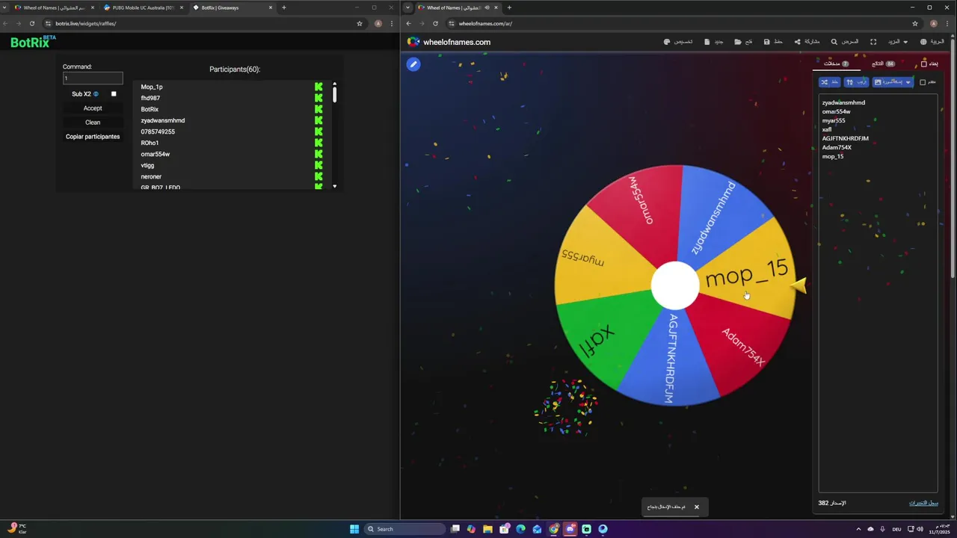Click the Kick icon beside ROho1
This screenshot has width=957, height=538.
[x=319, y=143]
